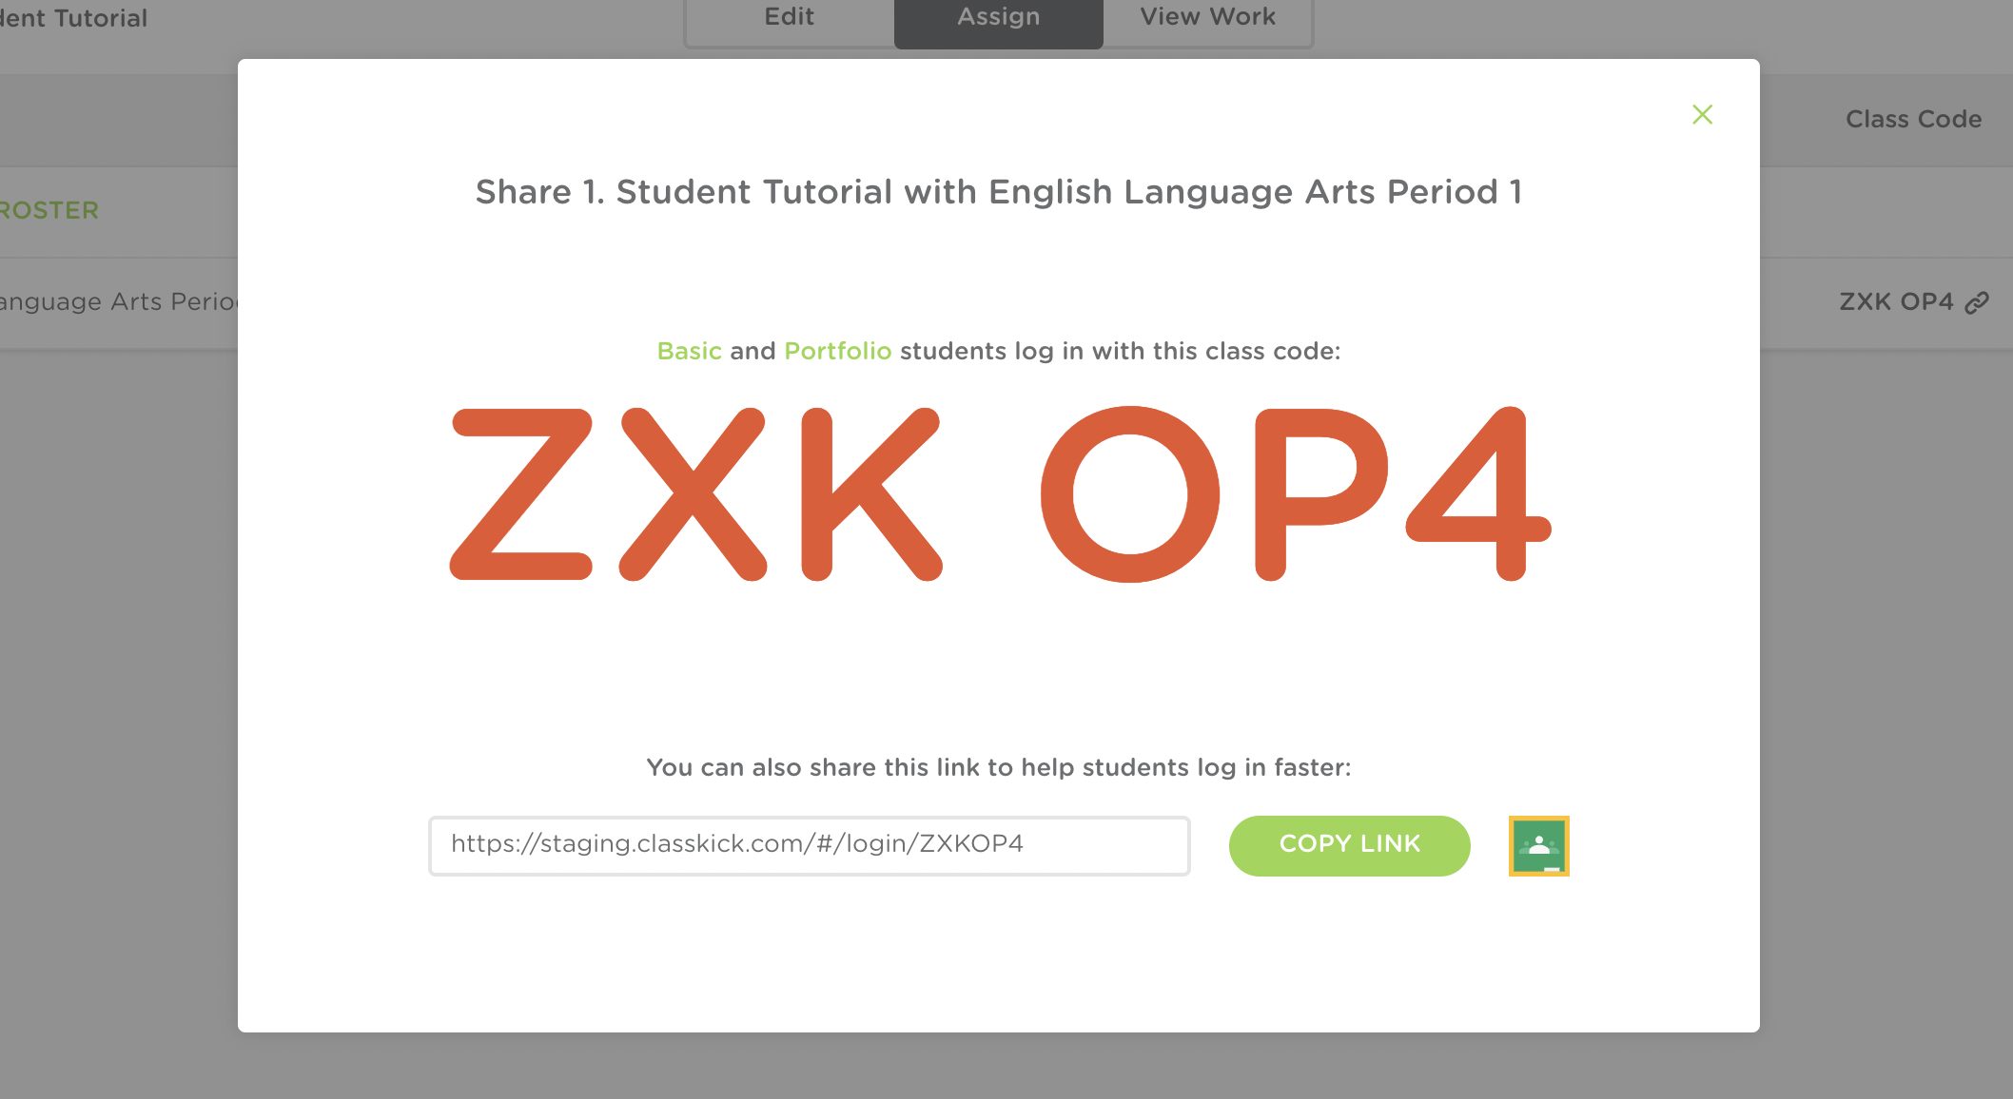Click the Class Code column header
2013x1099 pixels.
point(1913,119)
